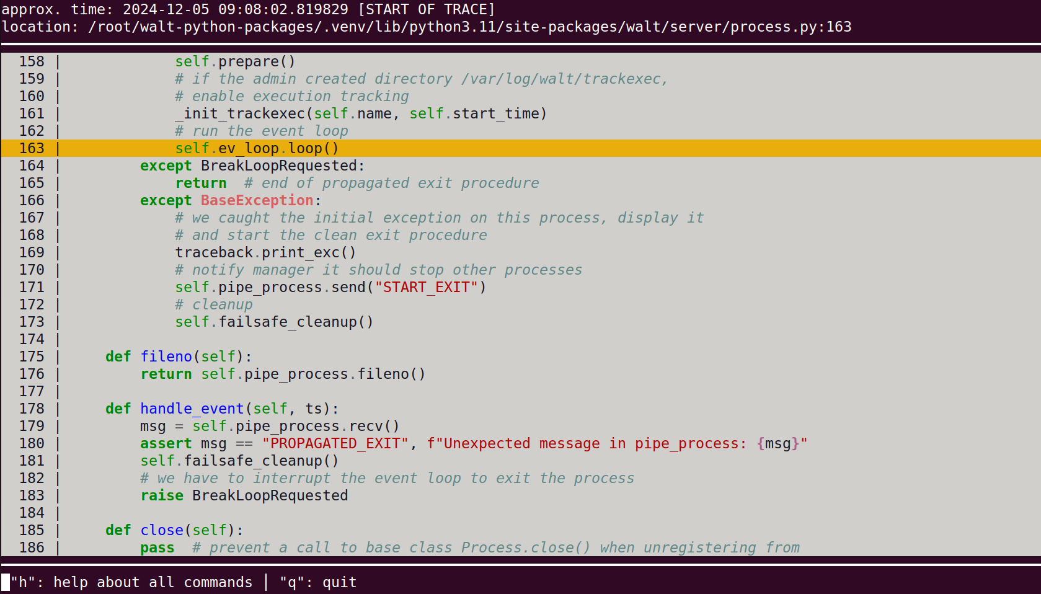
Task: Click raise BreakLoopRequested on line 183
Action: pos(244,496)
